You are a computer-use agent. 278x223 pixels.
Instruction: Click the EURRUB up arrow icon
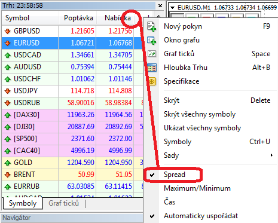pyautogui.click(x=8, y=187)
